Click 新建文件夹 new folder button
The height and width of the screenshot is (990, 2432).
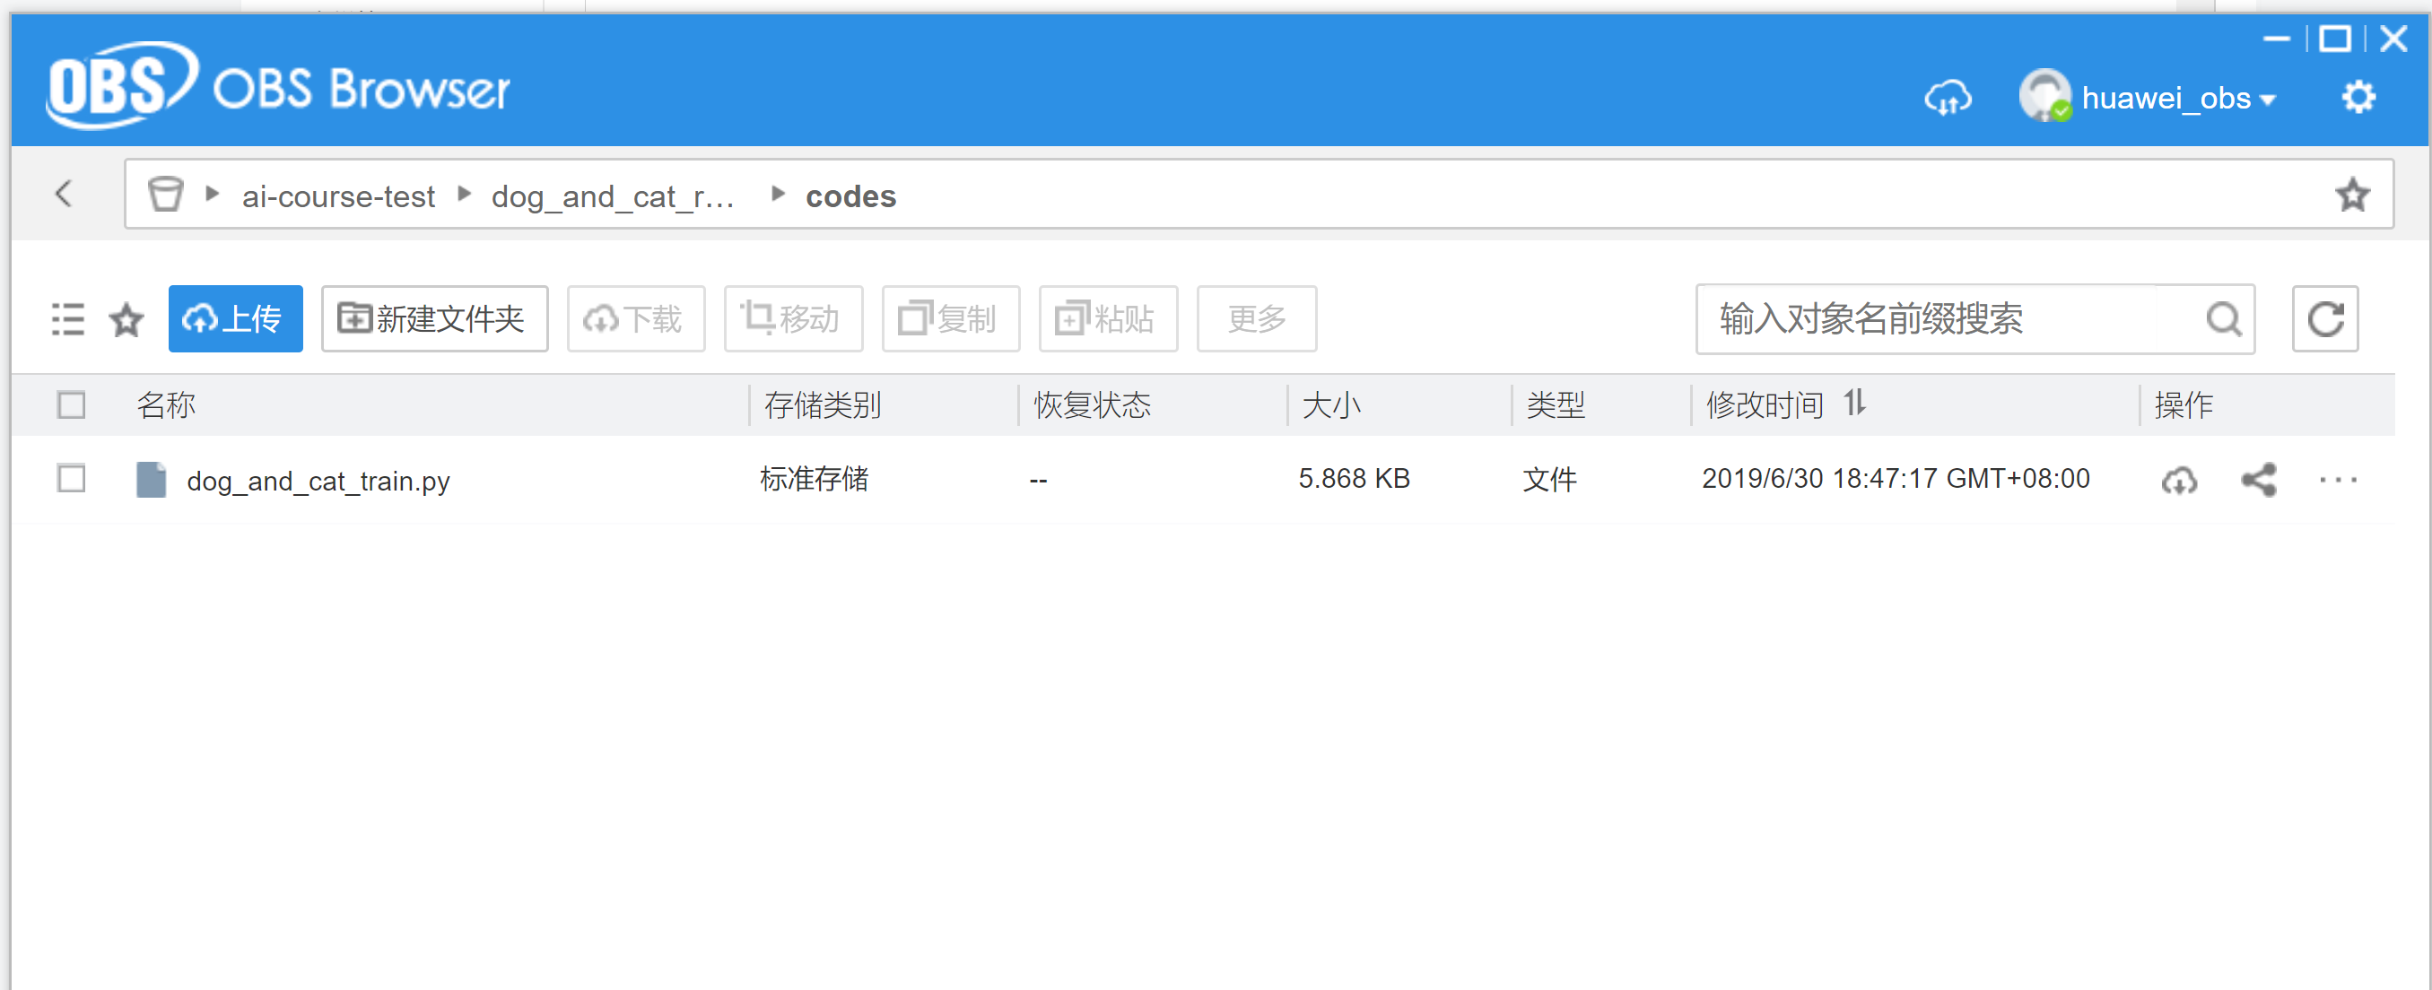click(434, 319)
